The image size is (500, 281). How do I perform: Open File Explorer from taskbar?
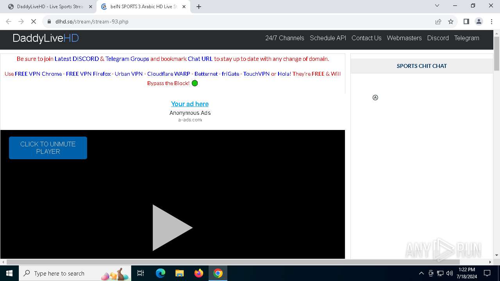pyautogui.click(x=179, y=273)
